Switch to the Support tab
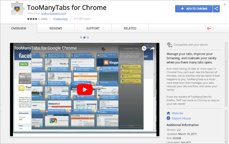 tap(93, 28)
